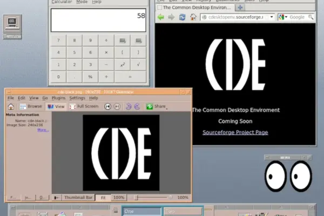Click the decimal point key on calculator
This screenshot has height=216, width=324.
point(75,77)
